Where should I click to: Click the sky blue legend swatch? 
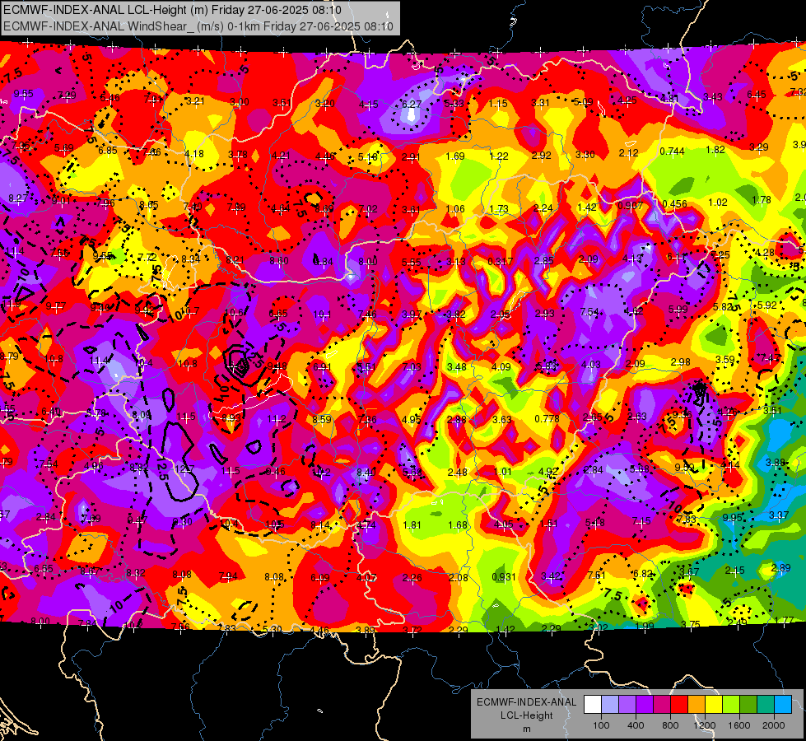[x=783, y=705]
